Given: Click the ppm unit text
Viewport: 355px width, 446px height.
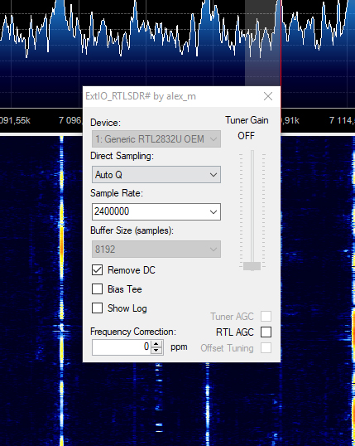Looking at the screenshot, I should pyautogui.click(x=179, y=347).
